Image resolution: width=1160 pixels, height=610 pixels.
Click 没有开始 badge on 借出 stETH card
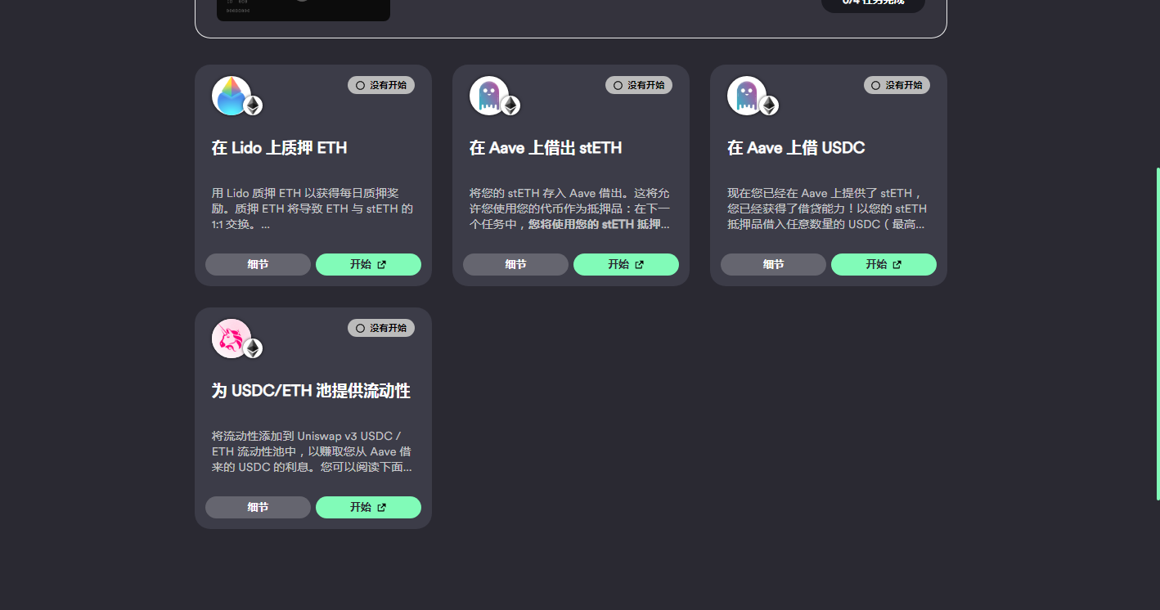(639, 85)
